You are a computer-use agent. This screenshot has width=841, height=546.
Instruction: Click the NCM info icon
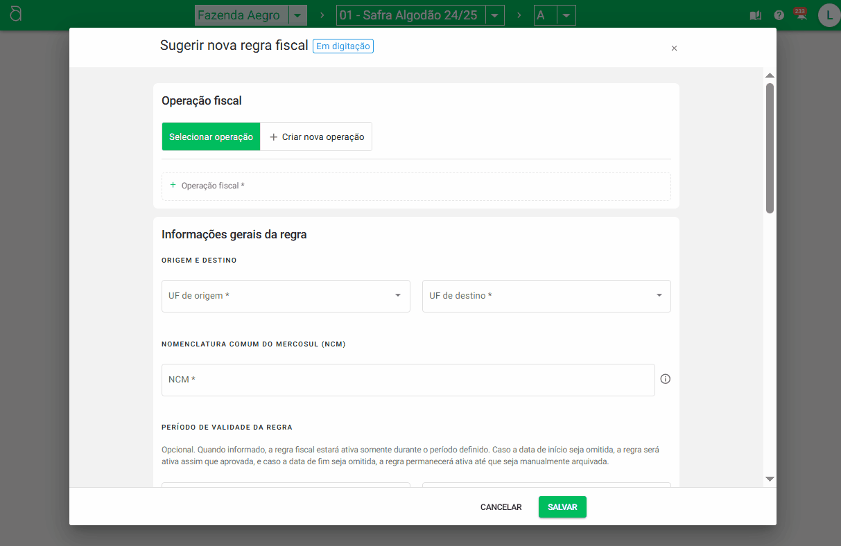click(x=666, y=379)
